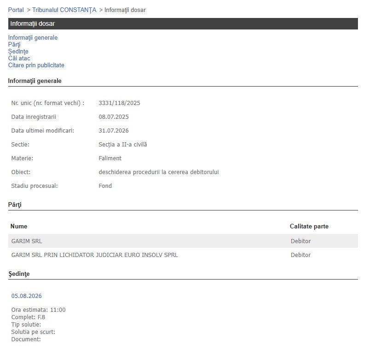Click the Ședințe section heading
This screenshot has height=350, width=392.
pyautogui.click(x=19, y=274)
